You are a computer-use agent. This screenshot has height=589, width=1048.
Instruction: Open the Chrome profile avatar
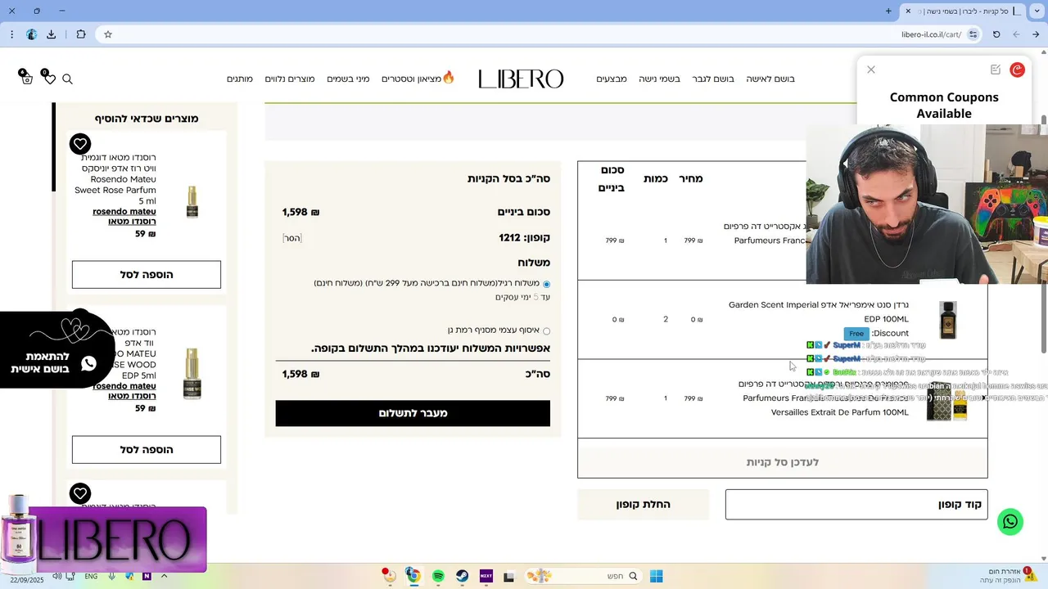[31, 34]
